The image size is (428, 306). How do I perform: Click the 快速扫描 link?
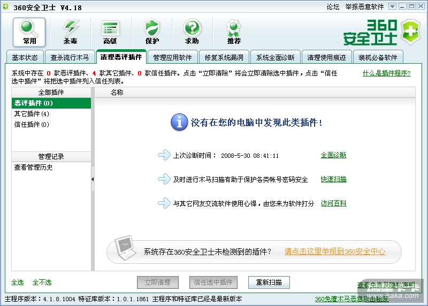pos(333,179)
